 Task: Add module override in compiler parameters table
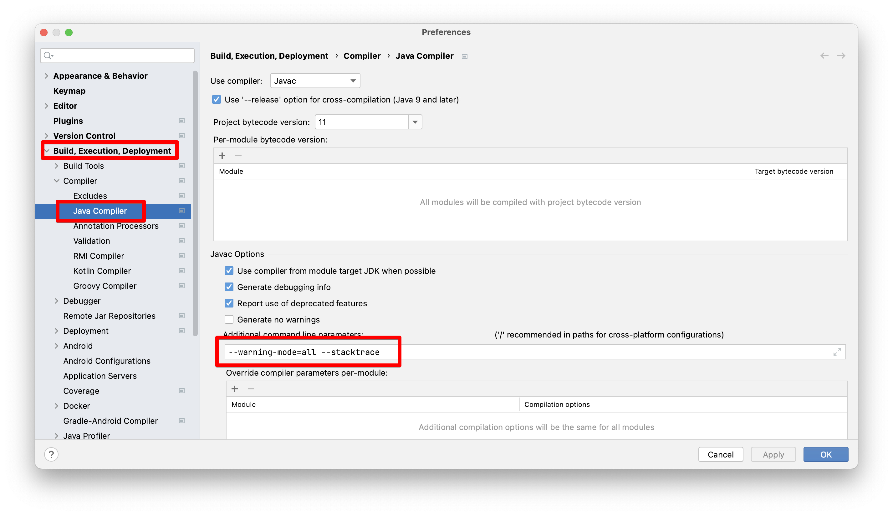pyautogui.click(x=234, y=389)
